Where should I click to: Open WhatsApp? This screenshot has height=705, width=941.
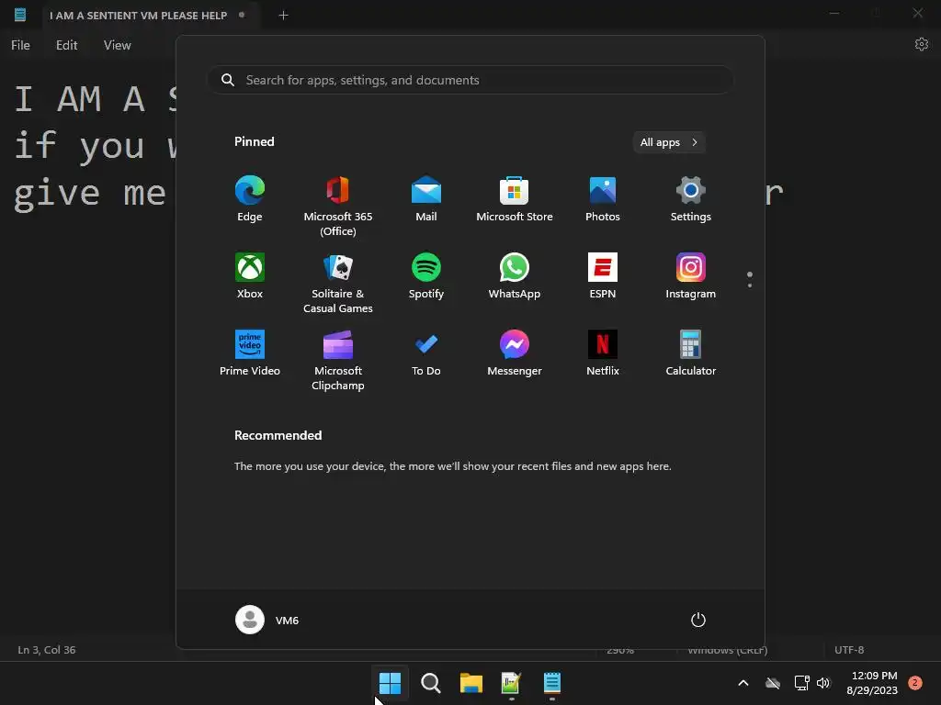click(x=515, y=275)
